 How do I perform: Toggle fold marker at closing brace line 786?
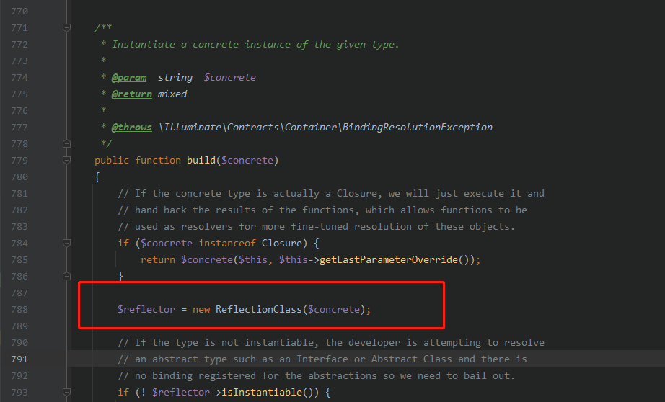tap(66, 277)
